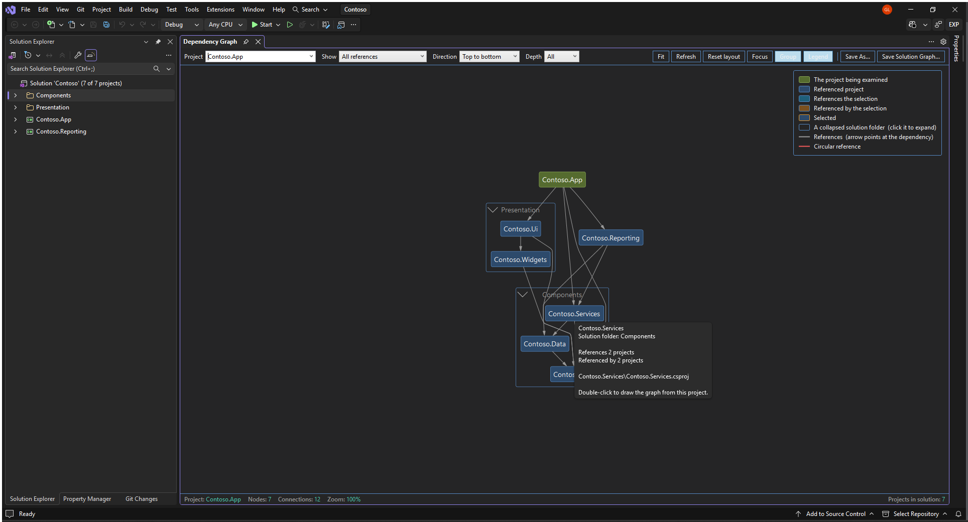Expand the Components folder in Solution Explorer
968x522 pixels.
click(x=16, y=95)
